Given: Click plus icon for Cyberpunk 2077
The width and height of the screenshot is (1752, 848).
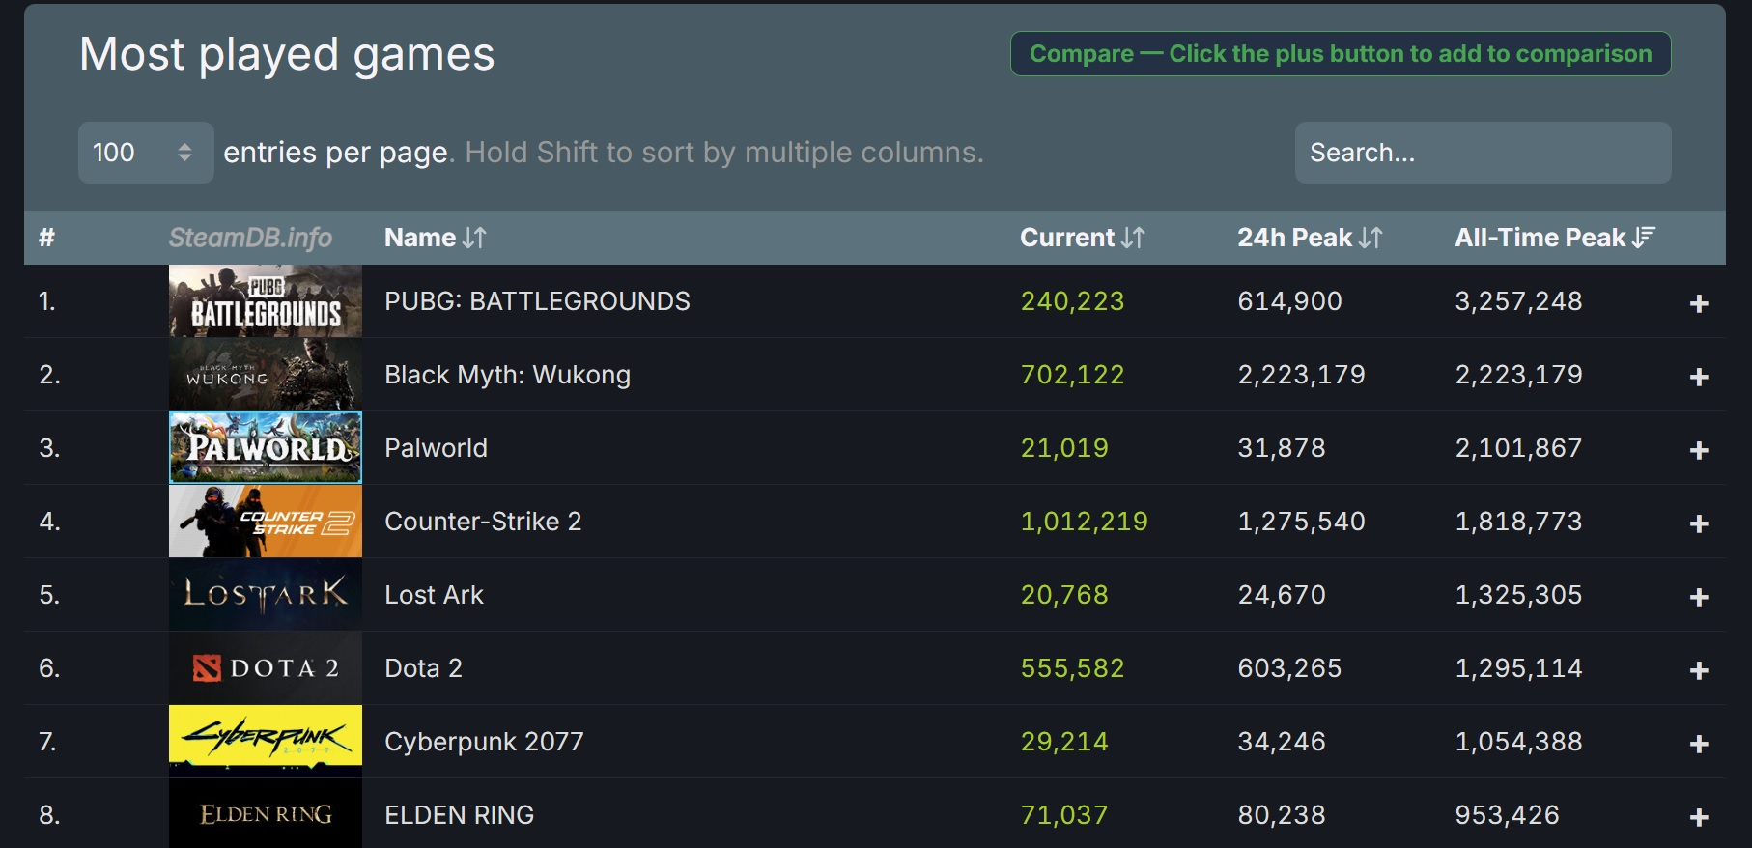Looking at the screenshot, I should pyautogui.click(x=1699, y=744).
